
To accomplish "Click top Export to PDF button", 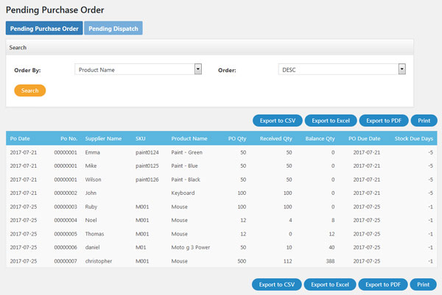I will point(384,121).
